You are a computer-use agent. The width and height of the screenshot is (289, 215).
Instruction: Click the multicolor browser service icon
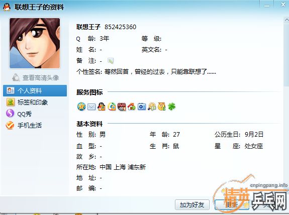[x=112, y=106]
